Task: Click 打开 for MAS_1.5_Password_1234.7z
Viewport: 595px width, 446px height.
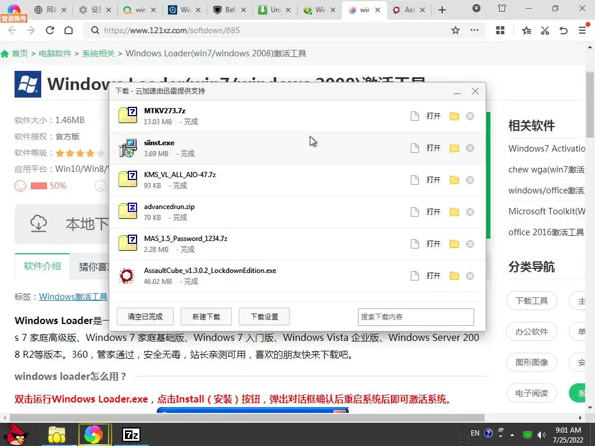Action: (433, 243)
